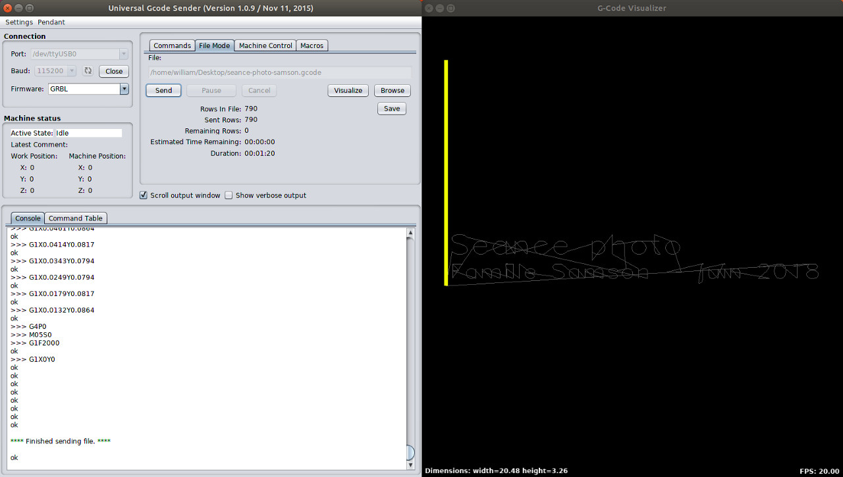Open the Settings menu
Image resolution: width=843 pixels, height=477 pixels.
click(x=19, y=22)
